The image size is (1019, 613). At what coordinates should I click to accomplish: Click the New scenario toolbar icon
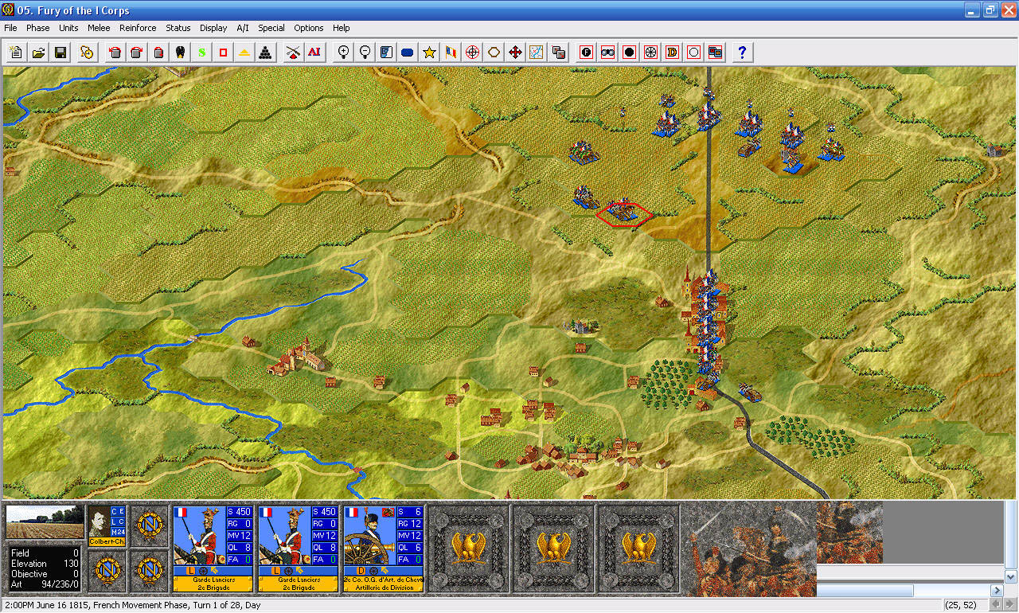pos(16,53)
